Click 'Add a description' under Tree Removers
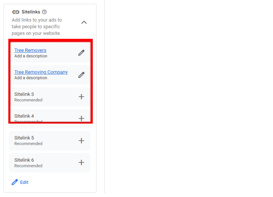Viewport: 273px width, 197px height. point(31,56)
